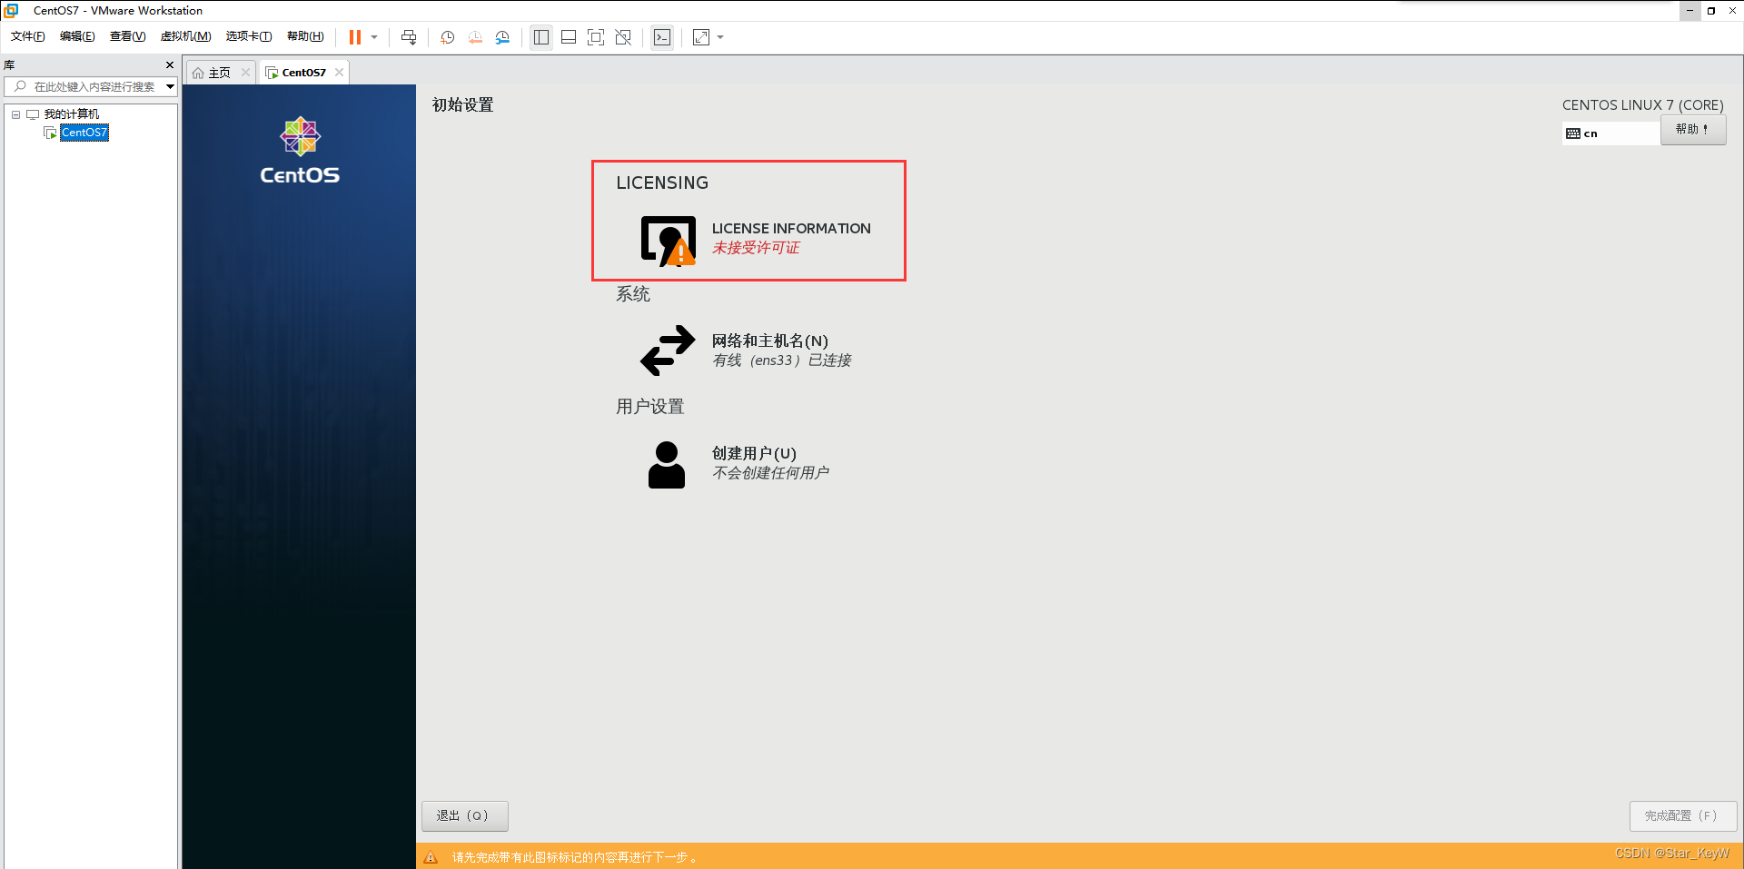Select the free stretch display icon
Image resolution: width=1744 pixels, height=869 pixels.
(x=700, y=37)
